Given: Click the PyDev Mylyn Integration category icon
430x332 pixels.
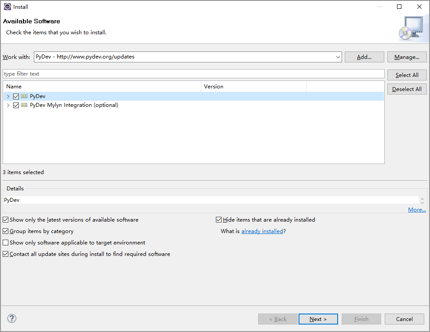Looking at the screenshot, I should tap(24, 105).
